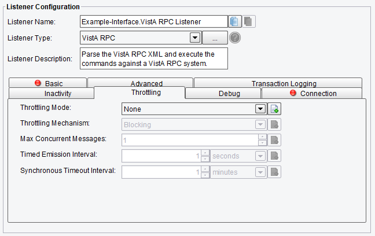Image resolution: width=375 pixels, height=236 pixels.
Task: Go to the Debug tab
Action: 223,93
